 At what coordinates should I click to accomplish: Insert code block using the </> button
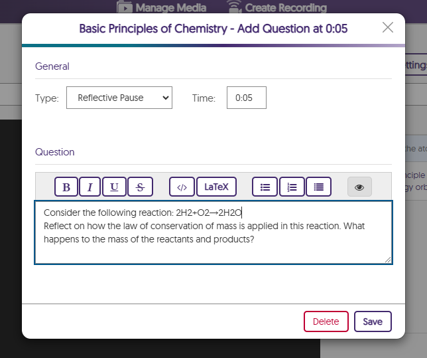182,187
